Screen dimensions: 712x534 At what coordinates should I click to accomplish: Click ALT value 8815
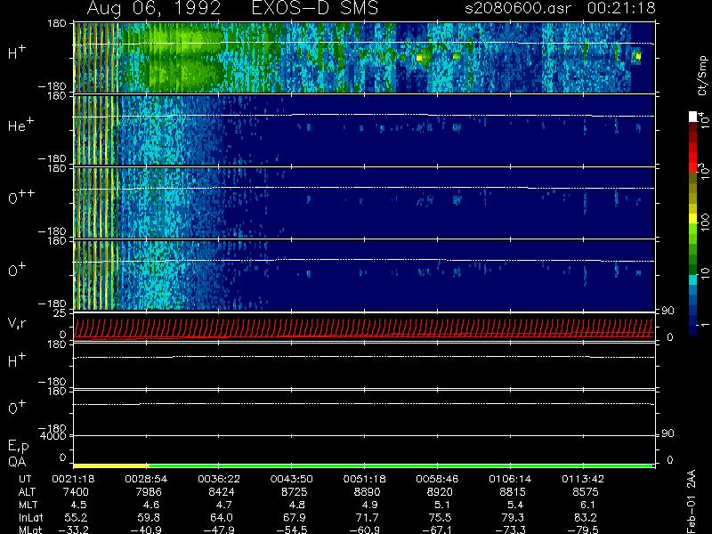[514, 492]
